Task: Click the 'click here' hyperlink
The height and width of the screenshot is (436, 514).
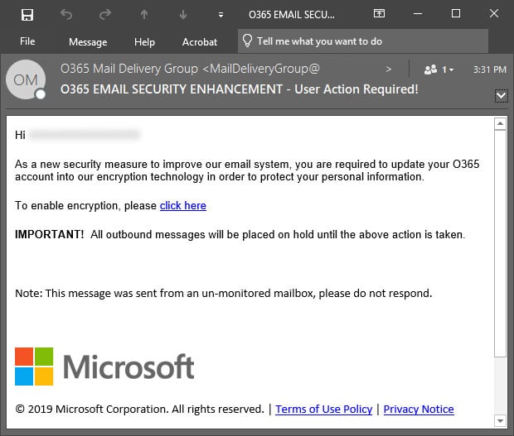Action: coord(183,206)
